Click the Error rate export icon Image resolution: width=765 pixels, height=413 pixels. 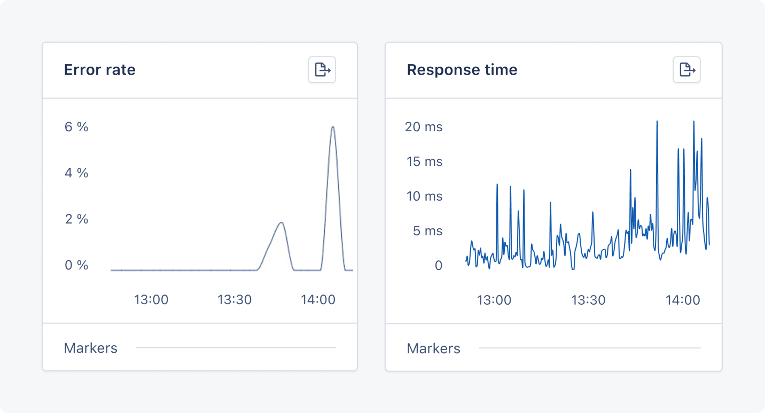point(322,70)
